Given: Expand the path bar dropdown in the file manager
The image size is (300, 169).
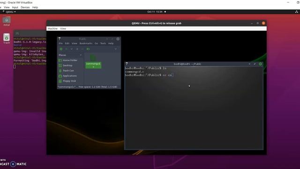Looking at the screenshot, I should (x=116, y=49).
